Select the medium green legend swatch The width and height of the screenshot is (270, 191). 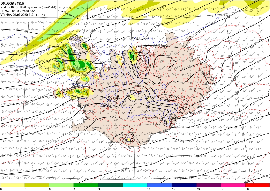tap(86, 185)
